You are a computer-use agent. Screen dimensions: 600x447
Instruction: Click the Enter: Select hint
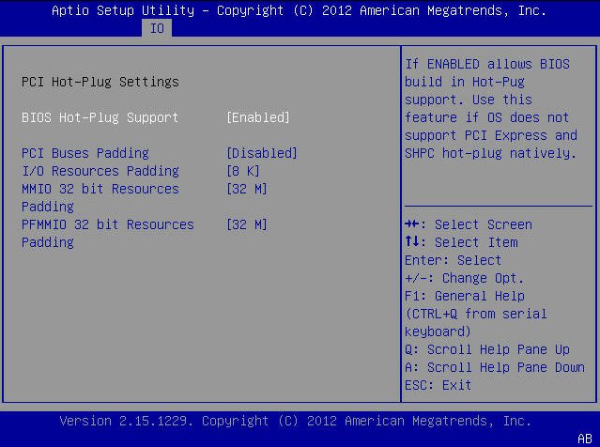click(454, 260)
